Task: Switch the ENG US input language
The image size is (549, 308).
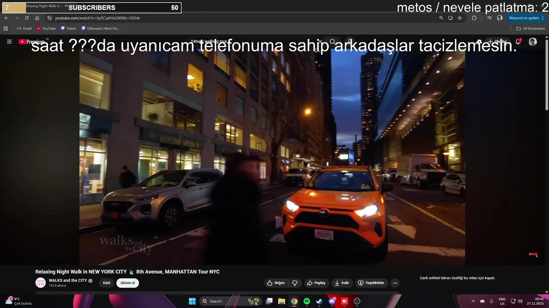Action: [x=502, y=301]
